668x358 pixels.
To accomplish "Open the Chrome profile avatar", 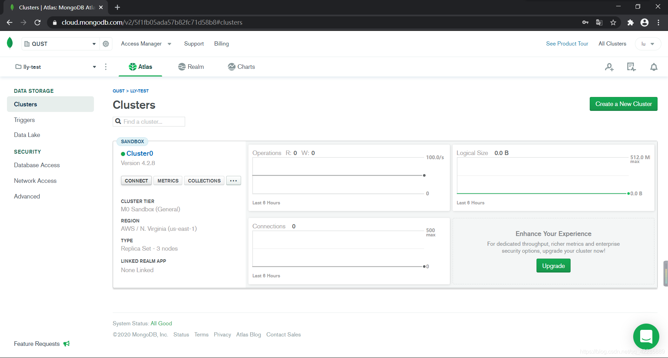I will click(644, 22).
